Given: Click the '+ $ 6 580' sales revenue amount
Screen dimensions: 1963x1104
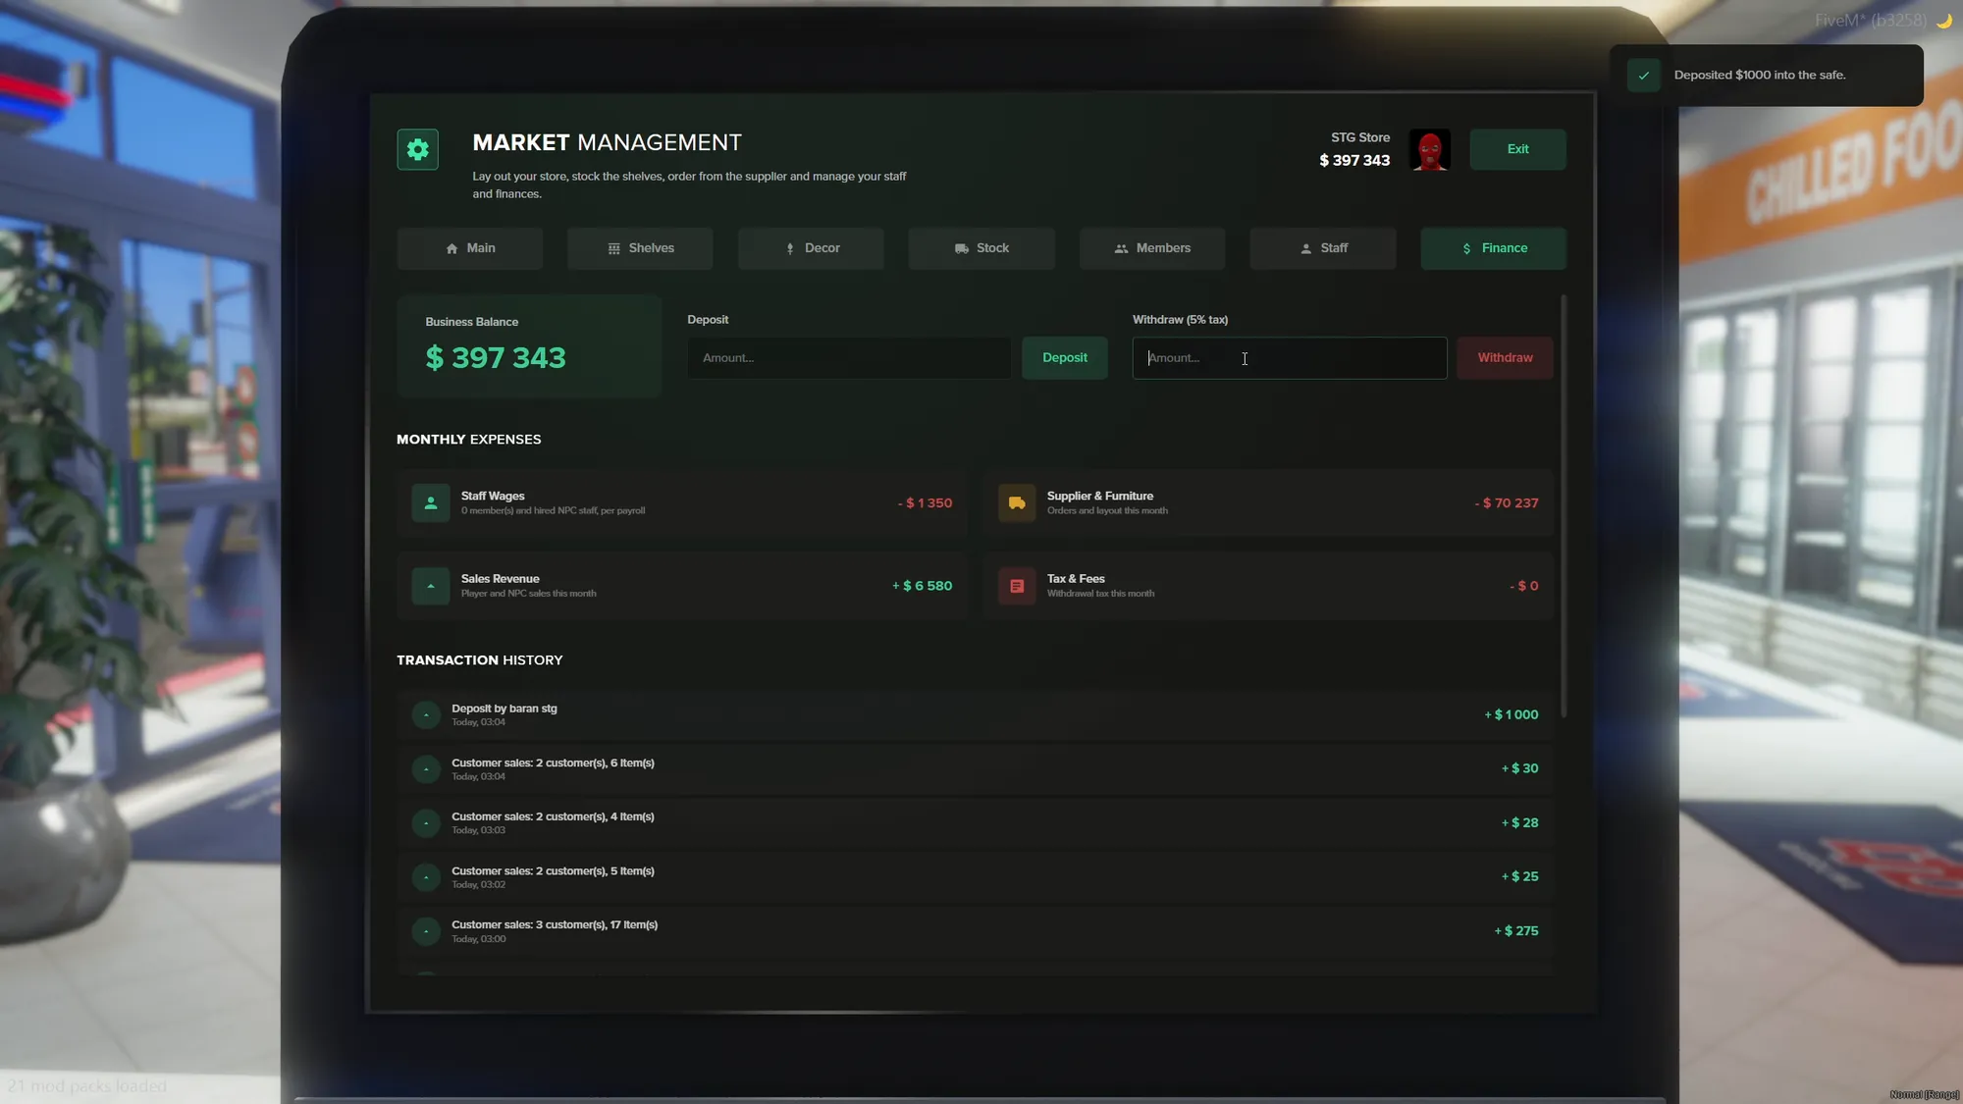Looking at the screenshot, I should click(x=922, y=586).
